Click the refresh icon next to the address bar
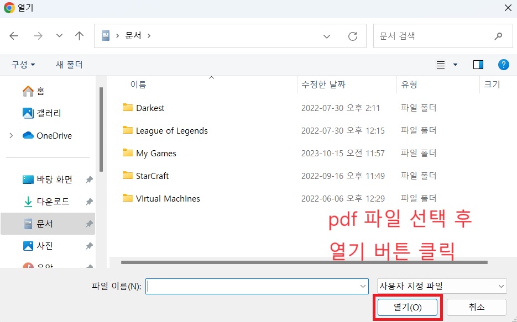The image size is (517, 322). (353, 35)
